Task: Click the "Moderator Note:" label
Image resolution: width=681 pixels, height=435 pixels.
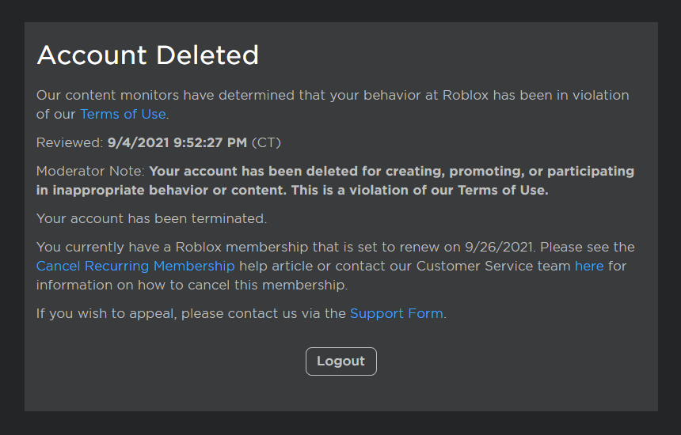Action: (x=90, y=172)
